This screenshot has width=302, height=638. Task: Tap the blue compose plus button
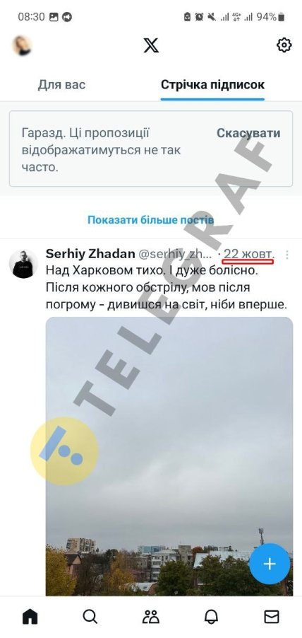[x=270, y=564]
